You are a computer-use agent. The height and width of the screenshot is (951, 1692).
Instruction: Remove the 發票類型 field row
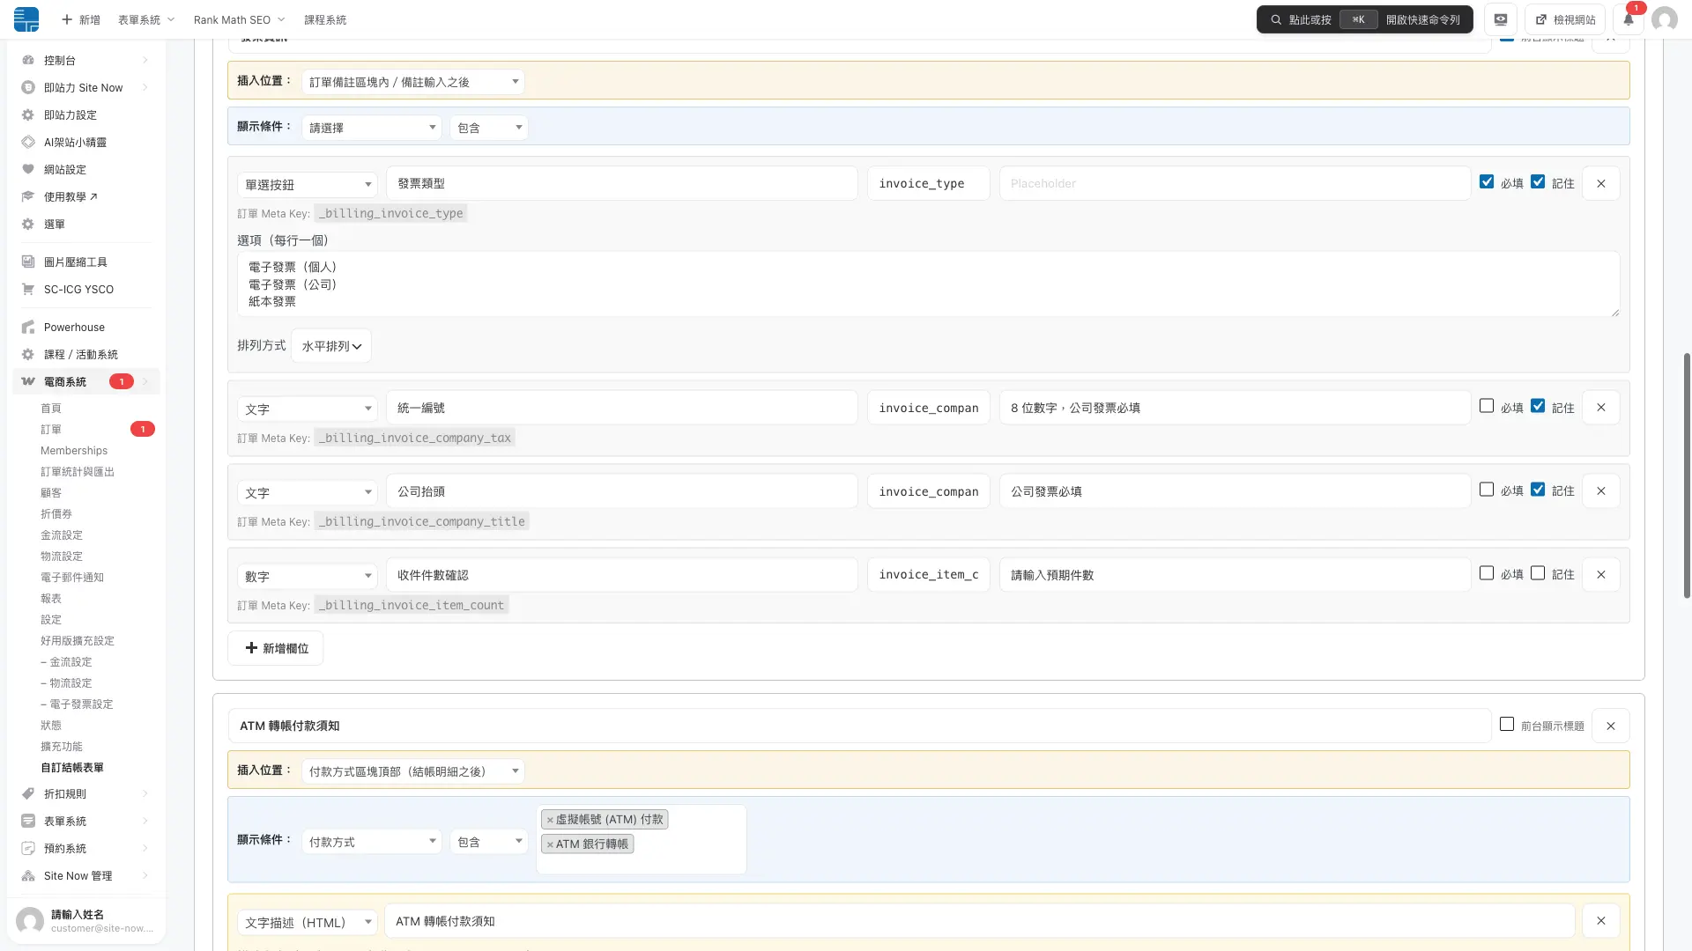click(1601, 184)
